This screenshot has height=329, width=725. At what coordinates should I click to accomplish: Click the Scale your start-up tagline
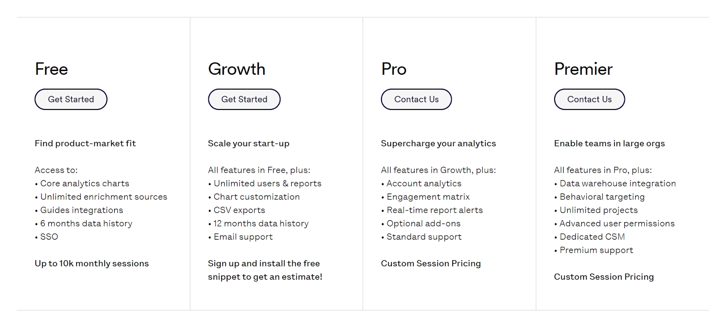(248, 143)
